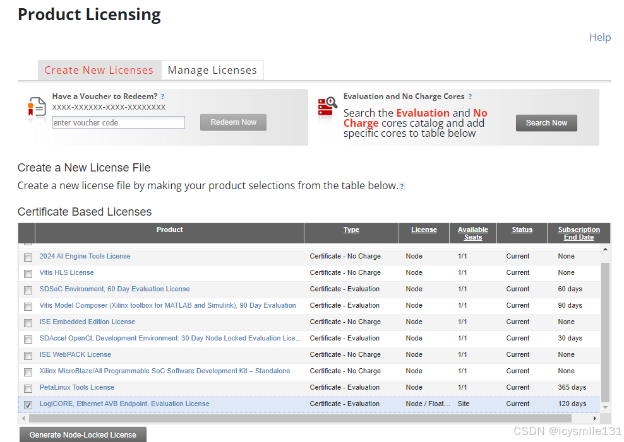The width and height of the screenshot is (624, 442).
Task: Click '365 days' in PetaLinux row
Action: point(572,387)
